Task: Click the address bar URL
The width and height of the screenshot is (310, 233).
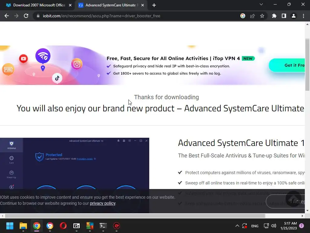Action: [x=102, y=16]
